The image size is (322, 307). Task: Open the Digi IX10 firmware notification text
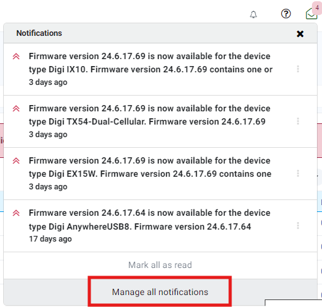pos(150,63)
